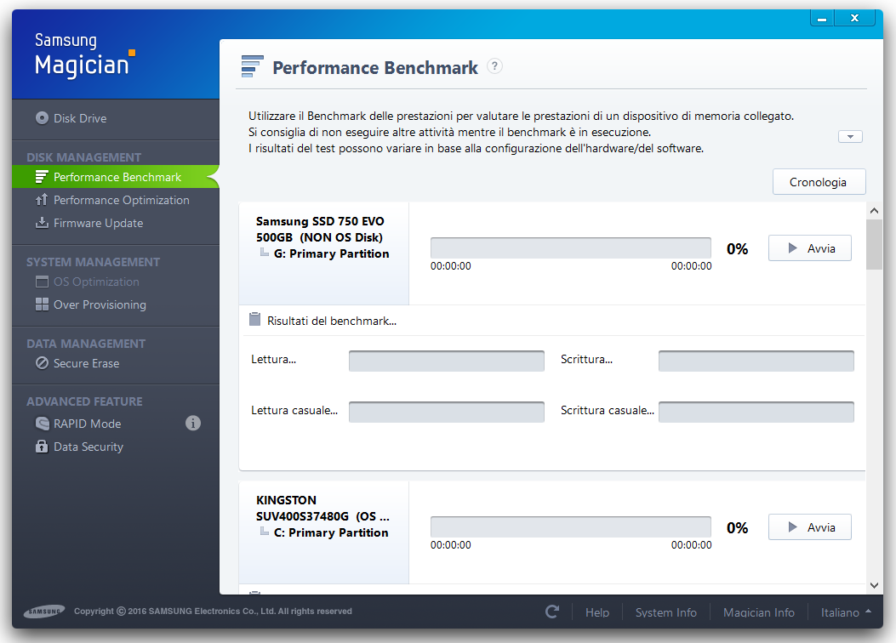Open Help from the footer

[597, 612]
